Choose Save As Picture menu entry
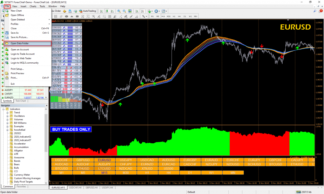The image size is (324, 194). [28, 37]
